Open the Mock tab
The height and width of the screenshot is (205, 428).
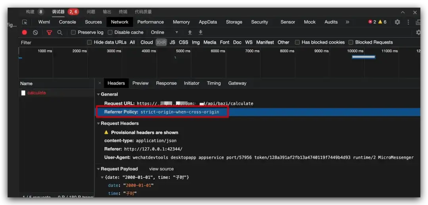[310, 22]
